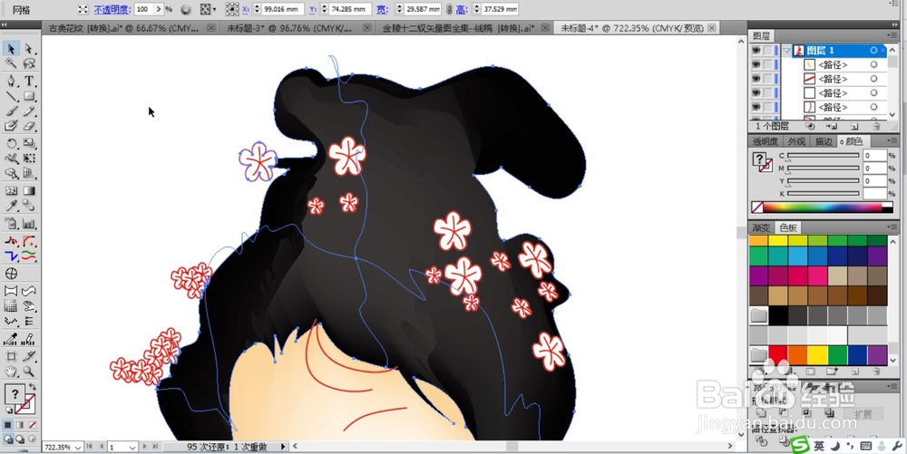Viewport: 907px width, 454px height.
Task: Set paint to None in the toolbox
Action: pyautogui.click(x=33, y=425)
